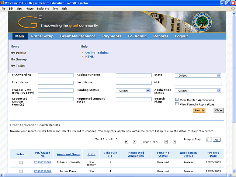This screenshot has width=236, height=177.
Task: Open the Grant Maintenance tab
Action: pyautogui.click(x=78, y=36)
